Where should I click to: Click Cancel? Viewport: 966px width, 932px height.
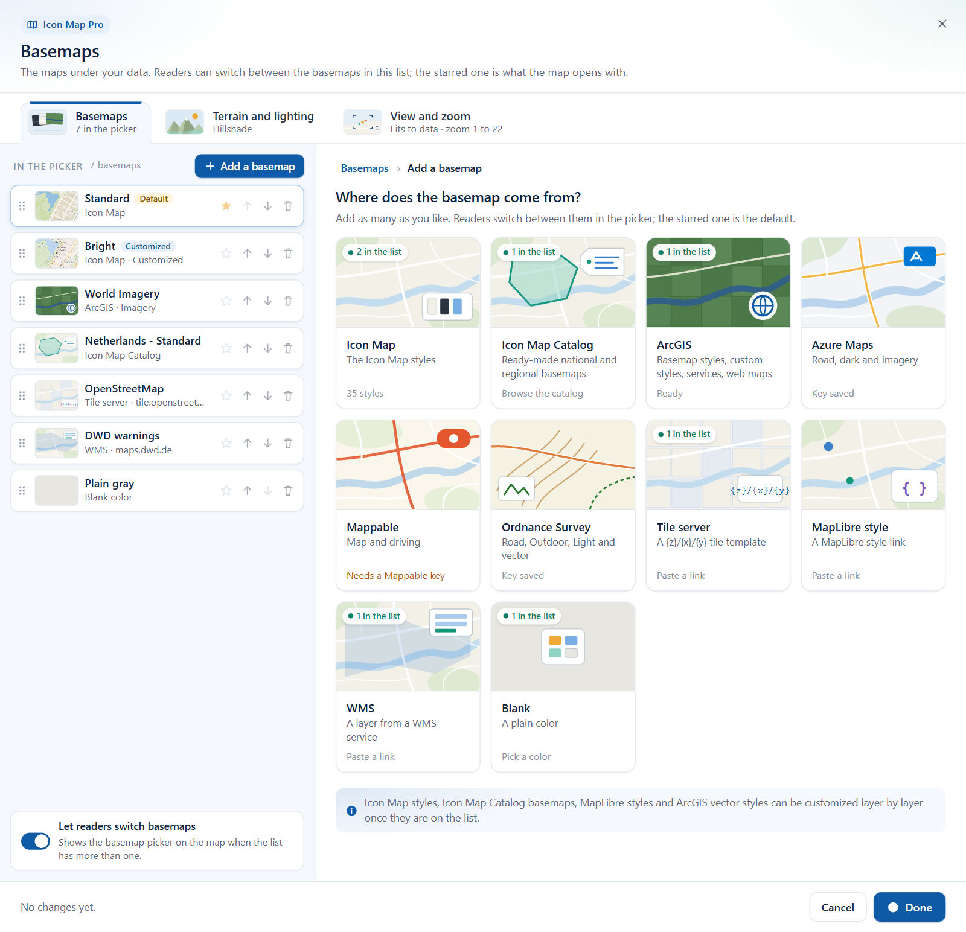tap(838, 907)
